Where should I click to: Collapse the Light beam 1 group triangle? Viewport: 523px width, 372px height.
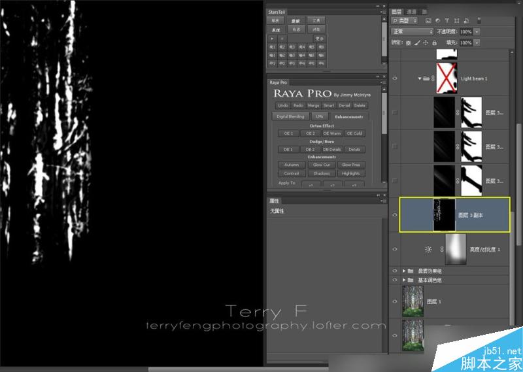click(420, 78)
